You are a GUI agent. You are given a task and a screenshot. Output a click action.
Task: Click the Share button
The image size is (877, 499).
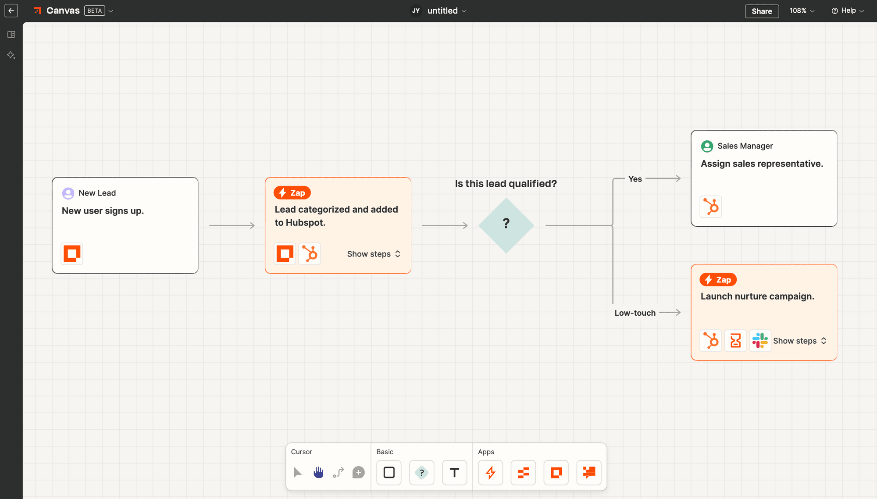click(762, 11)
